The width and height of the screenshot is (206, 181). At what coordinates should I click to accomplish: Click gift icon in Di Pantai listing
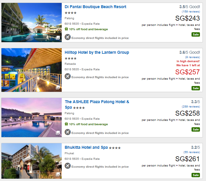pos(66,29)
